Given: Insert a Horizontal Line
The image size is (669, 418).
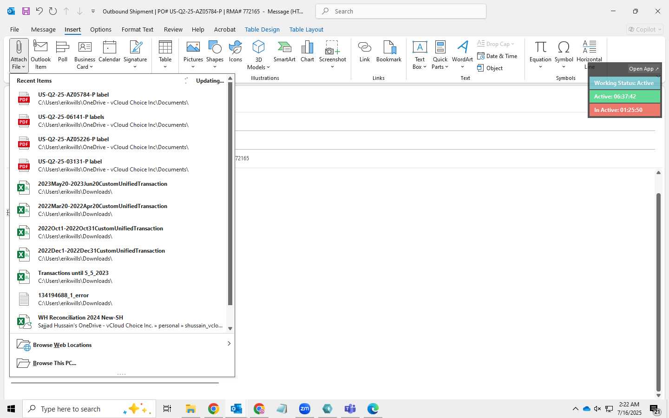Looking at the screenshot, I should [x=589, y=55].
